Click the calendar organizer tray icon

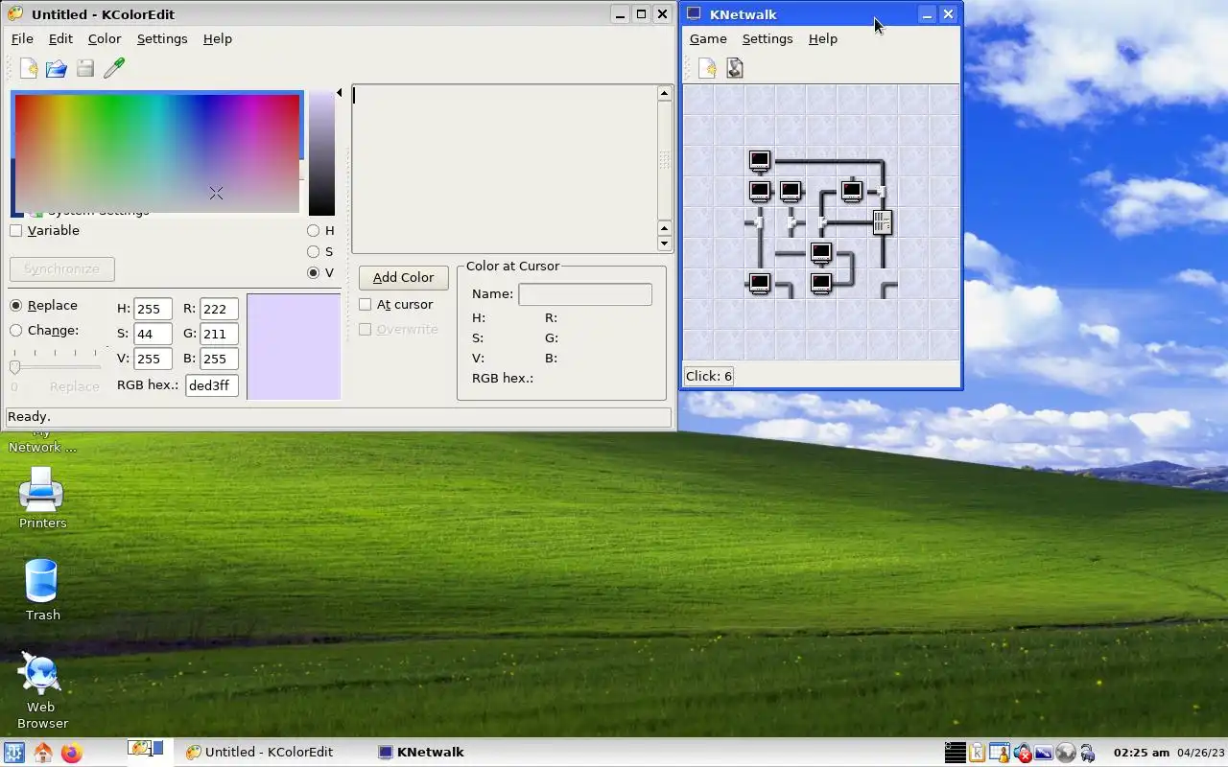coord(1000,753)
